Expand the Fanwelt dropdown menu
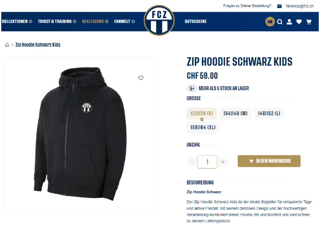The height and width of the screenshot is (230, 320). coord(124,21)
